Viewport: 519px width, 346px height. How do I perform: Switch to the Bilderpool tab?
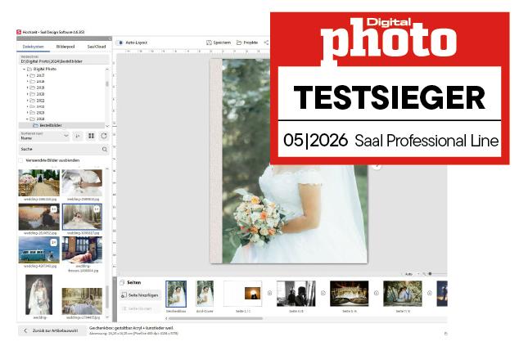click(65, 47)
